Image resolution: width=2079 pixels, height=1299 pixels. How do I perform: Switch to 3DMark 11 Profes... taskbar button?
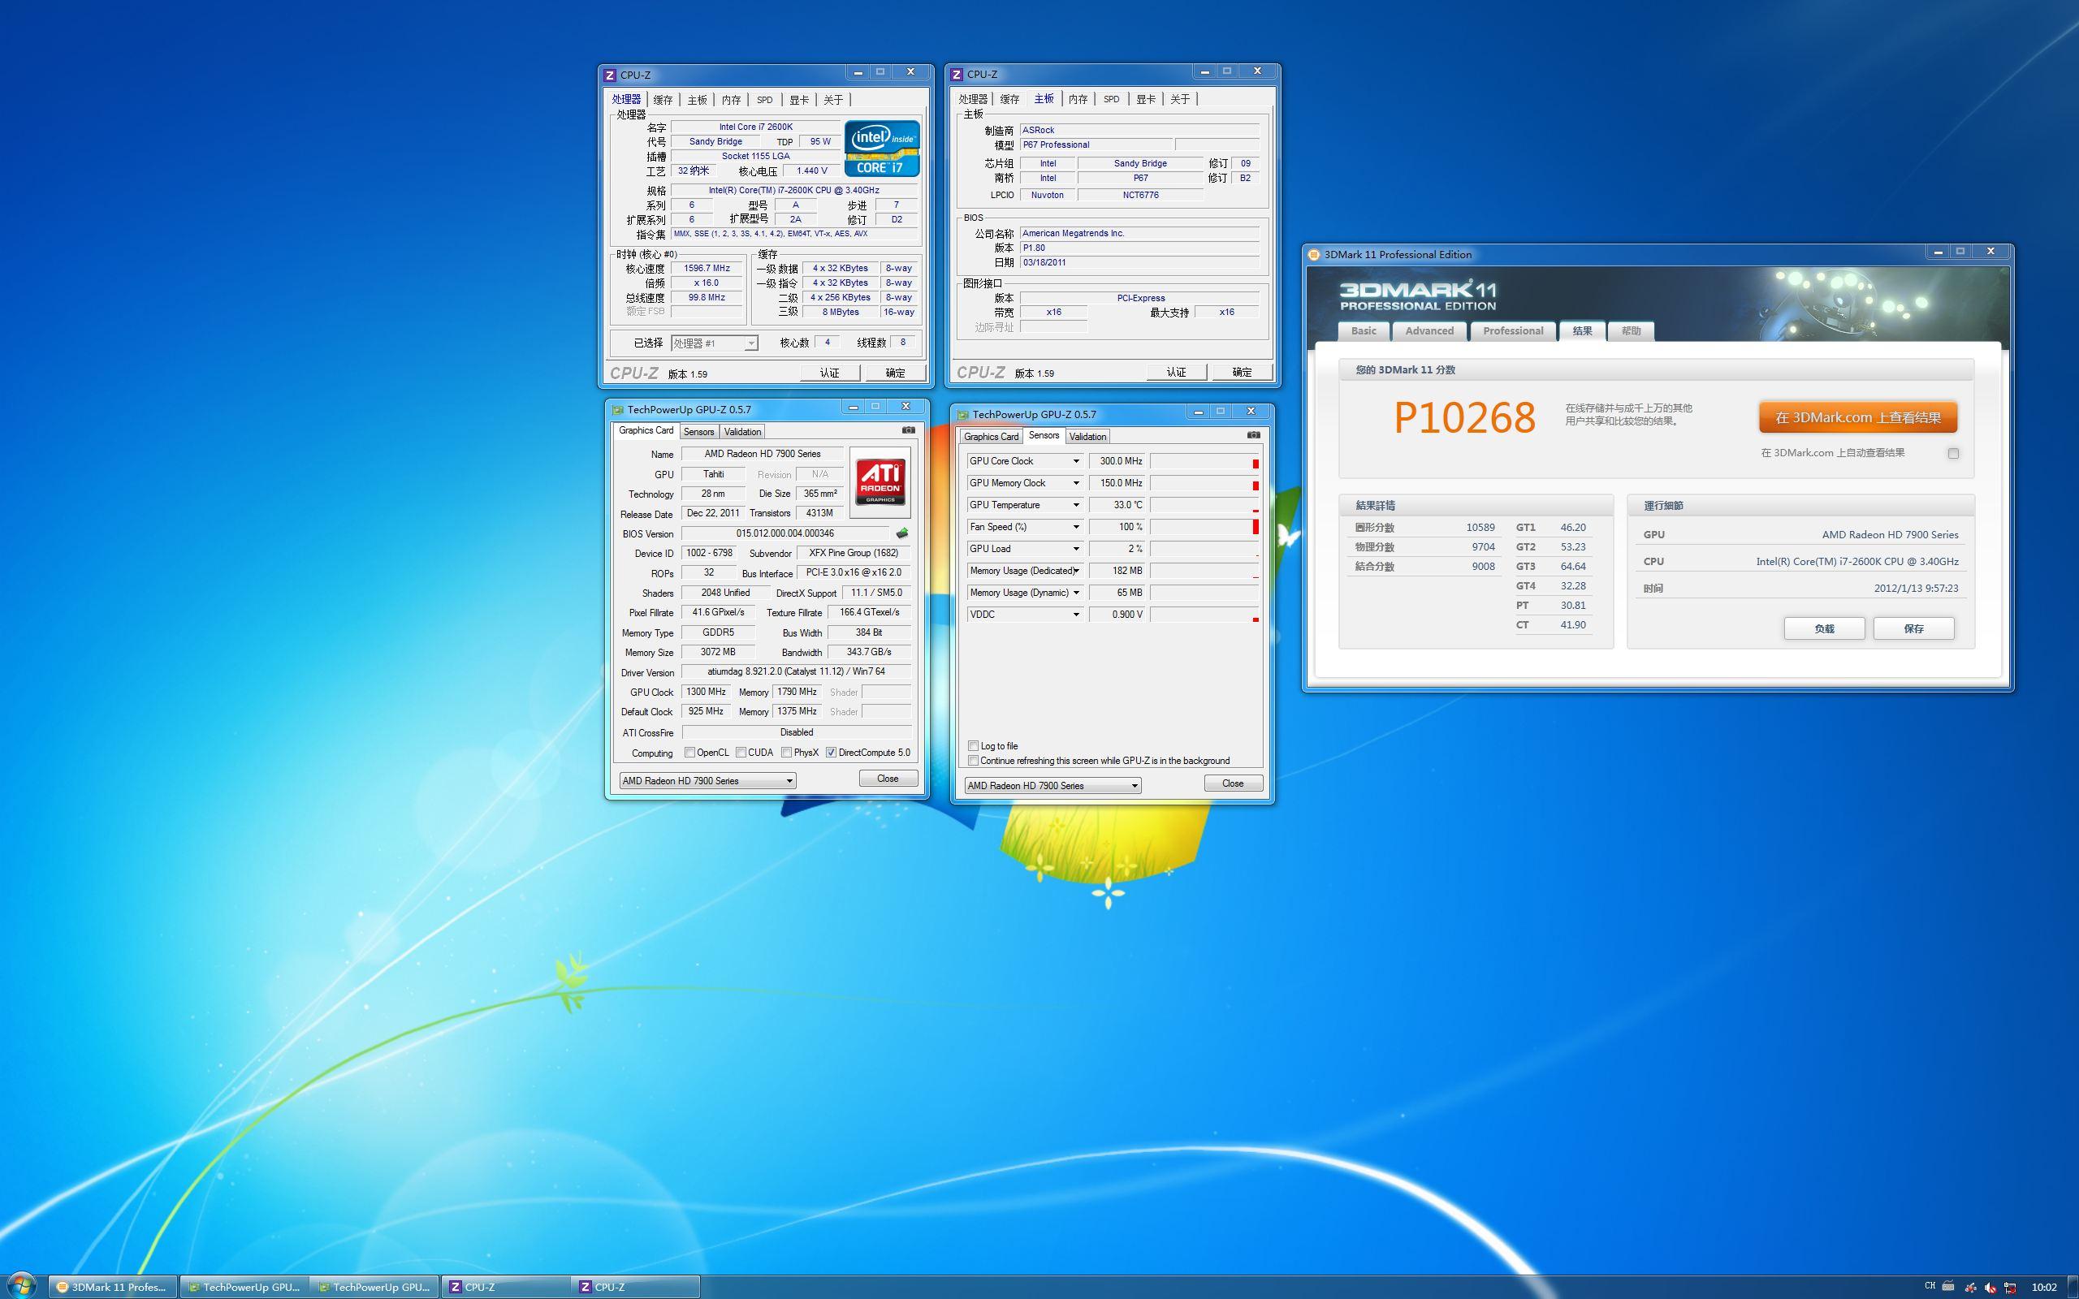coord(113,1287)
